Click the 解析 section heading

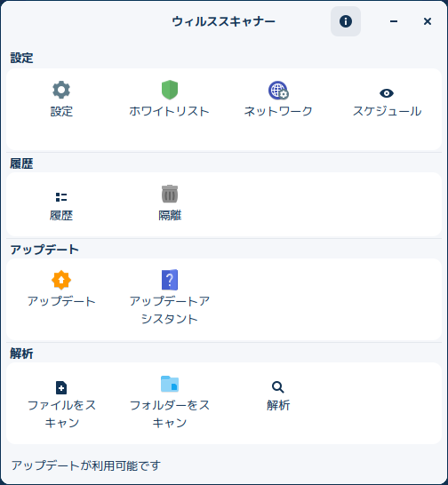pyautogui.click(x=21, y=354)
